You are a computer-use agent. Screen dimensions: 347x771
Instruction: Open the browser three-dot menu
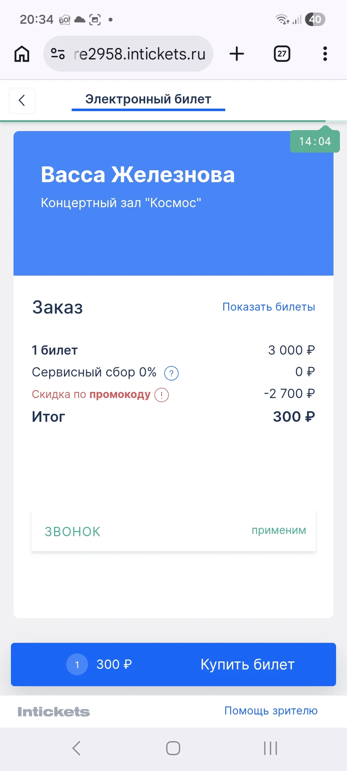point(325,54)
